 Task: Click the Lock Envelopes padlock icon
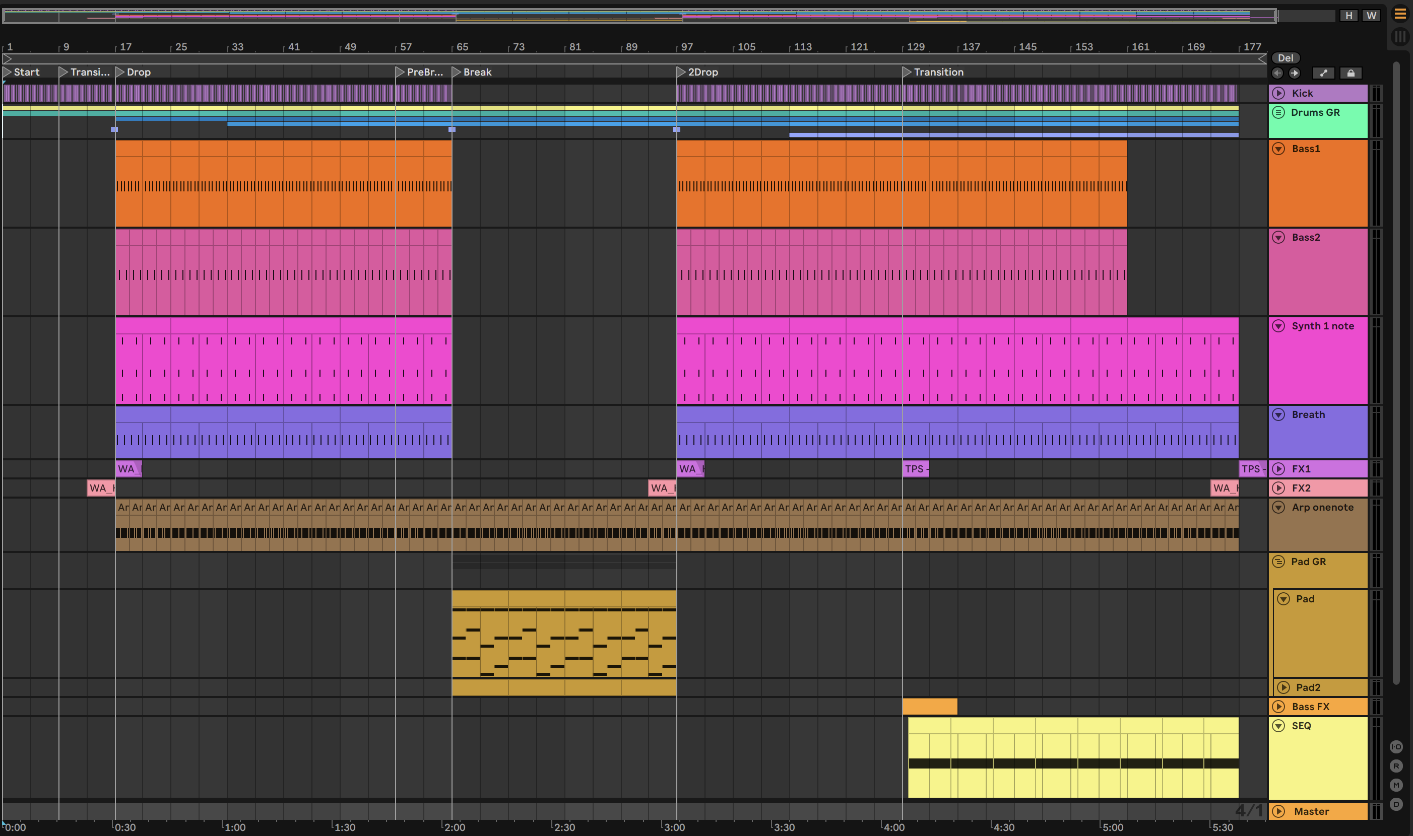[1351, 73]
